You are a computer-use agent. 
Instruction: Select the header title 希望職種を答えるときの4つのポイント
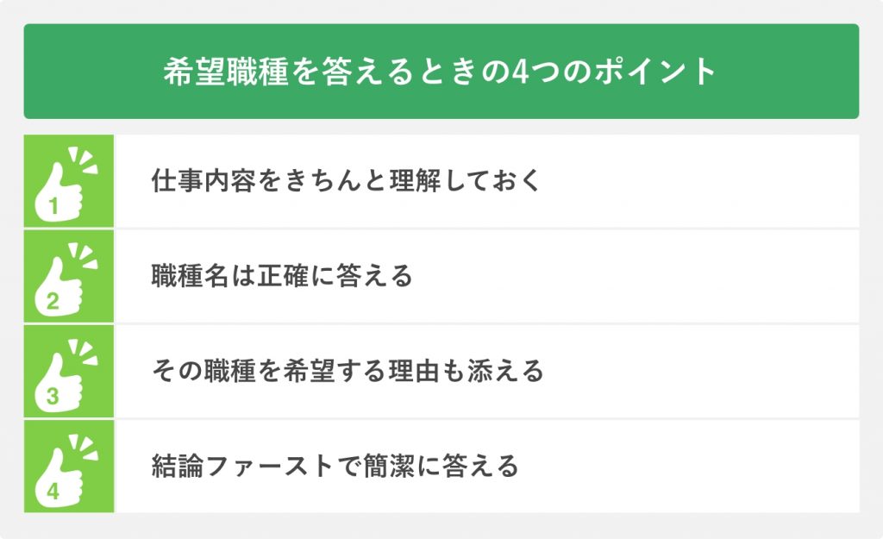[x=441, y=72]
